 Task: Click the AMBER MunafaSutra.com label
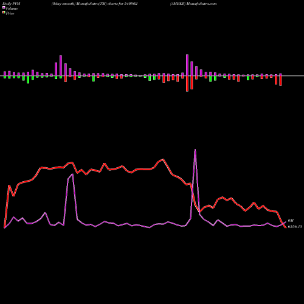tap(193, 4)
